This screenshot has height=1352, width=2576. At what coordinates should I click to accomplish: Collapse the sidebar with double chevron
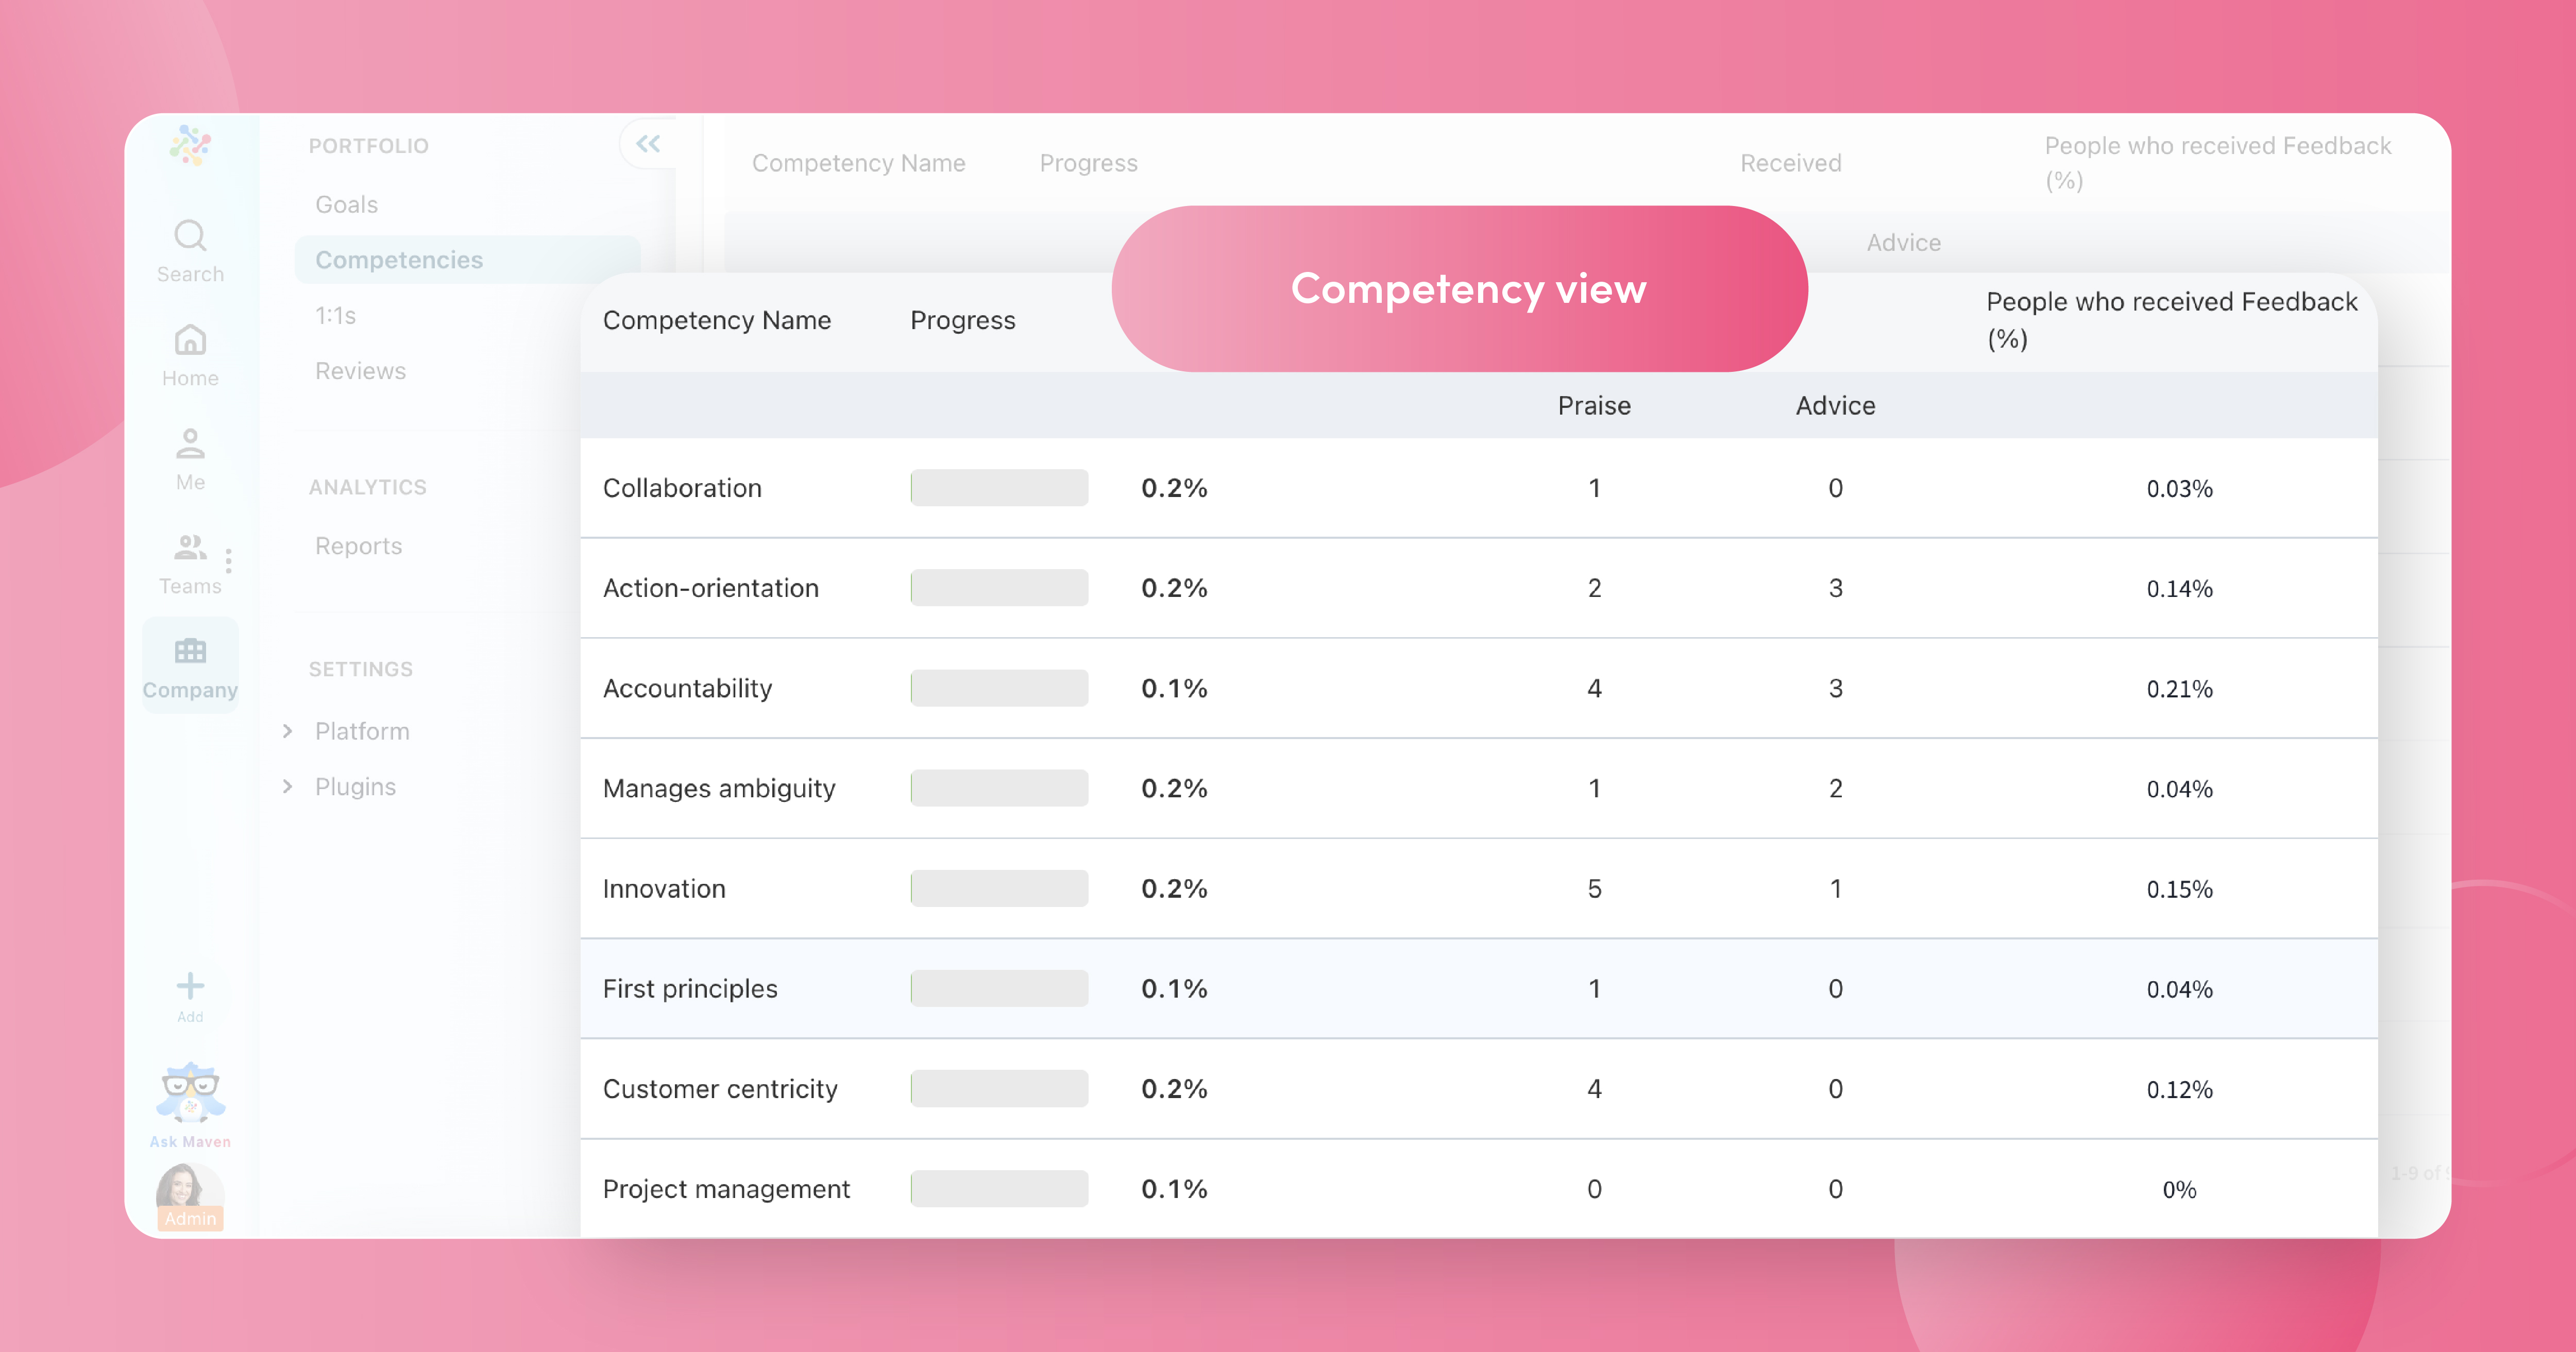coord(648,144)
